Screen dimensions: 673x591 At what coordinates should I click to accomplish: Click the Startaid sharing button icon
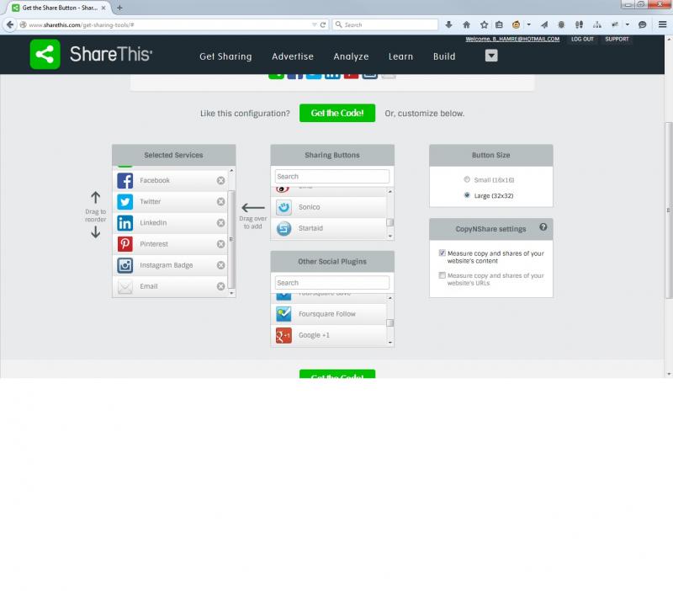284,228
